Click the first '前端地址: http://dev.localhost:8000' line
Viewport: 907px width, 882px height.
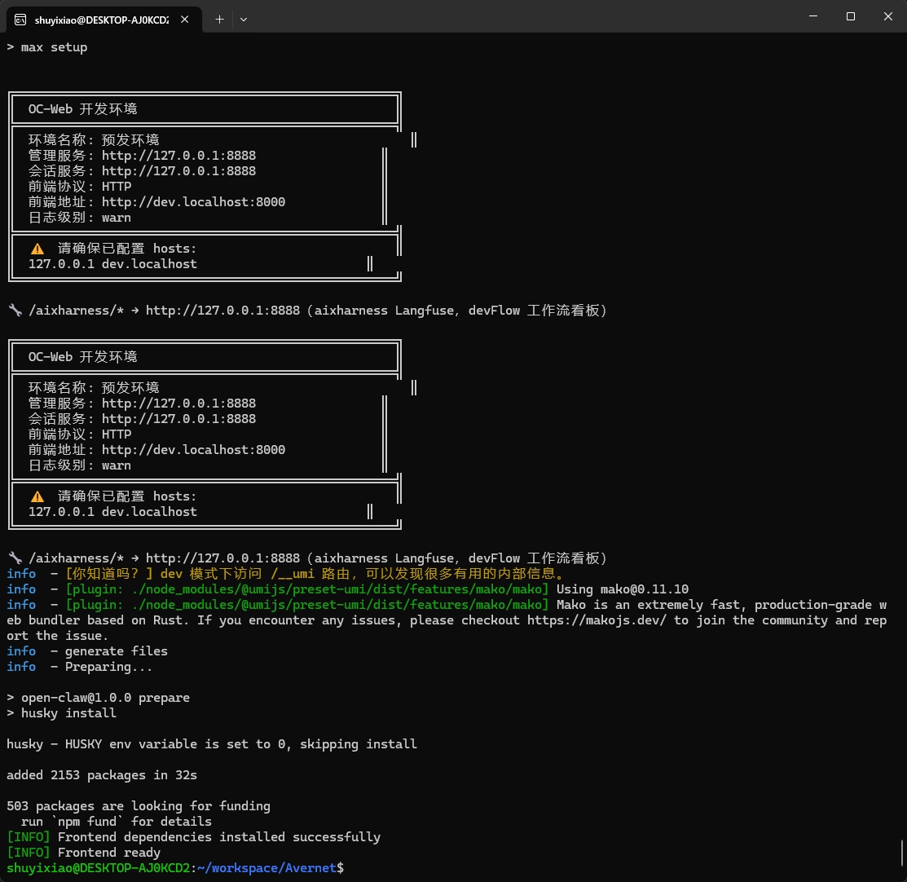pyautogui.click(x=156, y=202)
